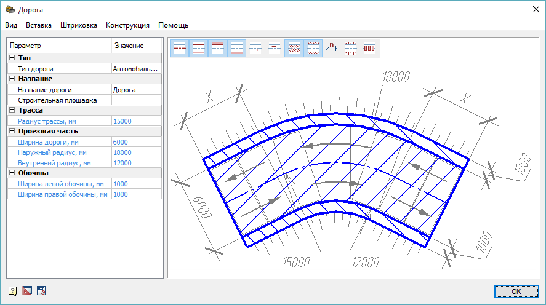
Task: Click the Дорога window title icon
Action: 10,9
